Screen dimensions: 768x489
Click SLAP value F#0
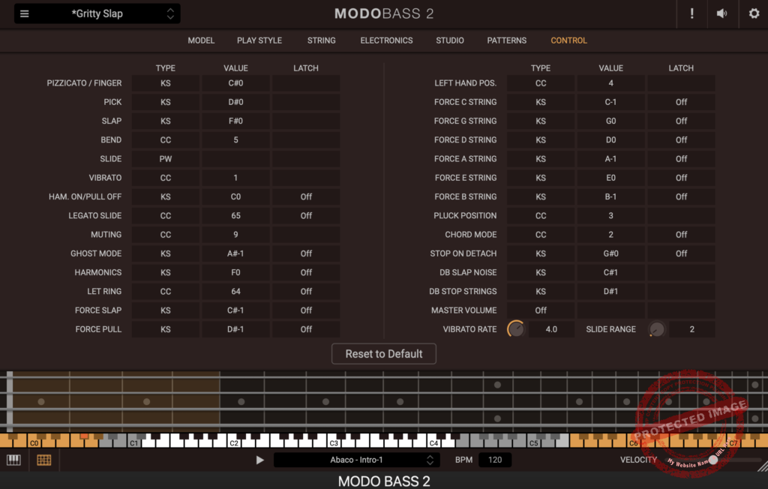click(235, 121)
